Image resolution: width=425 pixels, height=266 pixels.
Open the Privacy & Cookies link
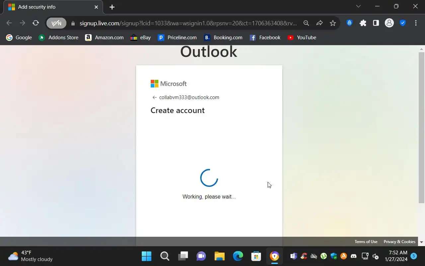point(399,242)
